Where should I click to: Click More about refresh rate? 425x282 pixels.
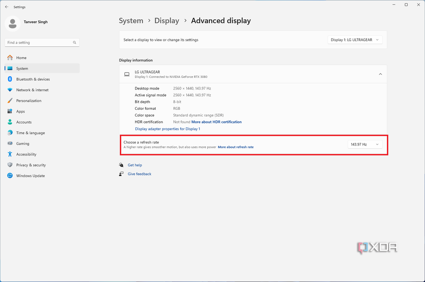pyautogui.click(x=236, y=147)
